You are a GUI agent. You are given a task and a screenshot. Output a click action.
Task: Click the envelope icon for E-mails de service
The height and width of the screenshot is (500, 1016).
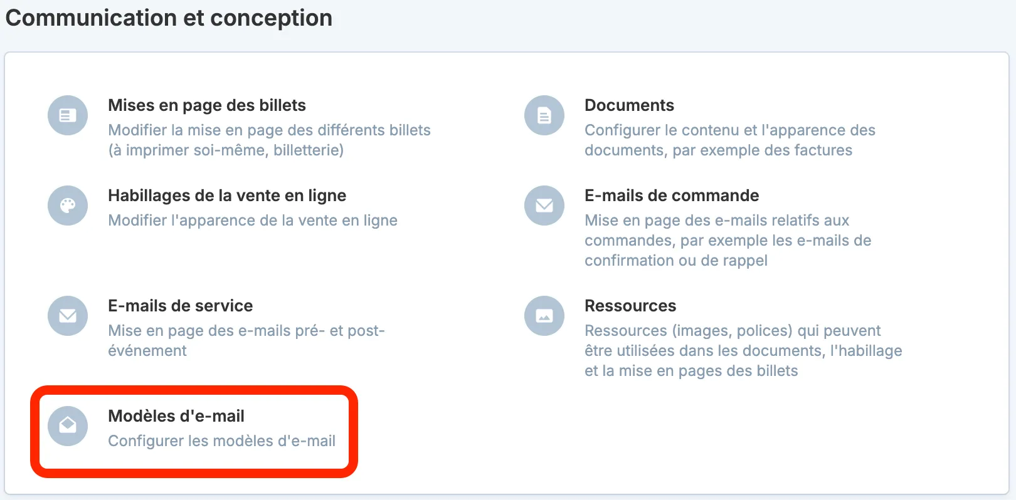pos(68,316)
